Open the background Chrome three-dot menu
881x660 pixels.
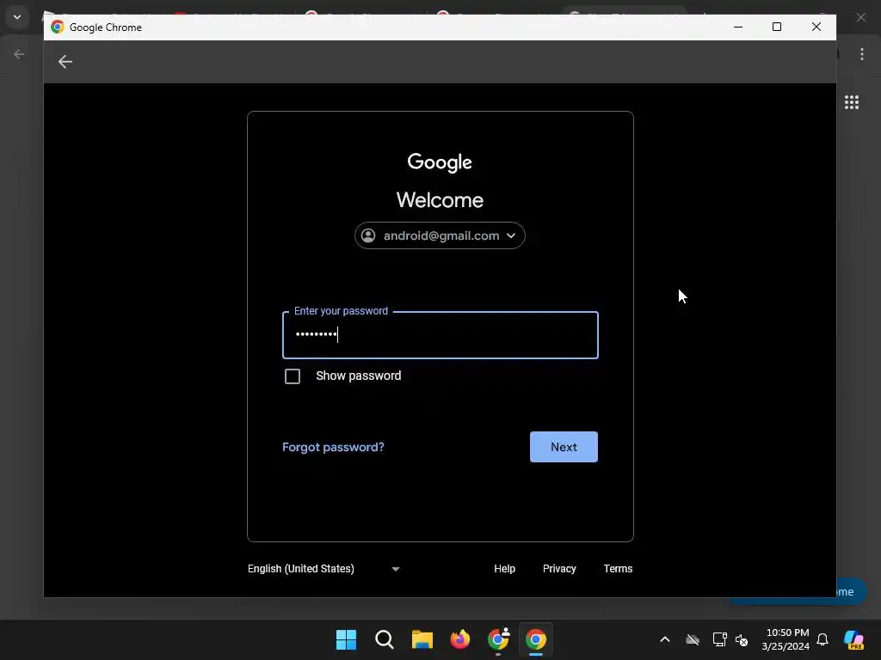point(861,54)
